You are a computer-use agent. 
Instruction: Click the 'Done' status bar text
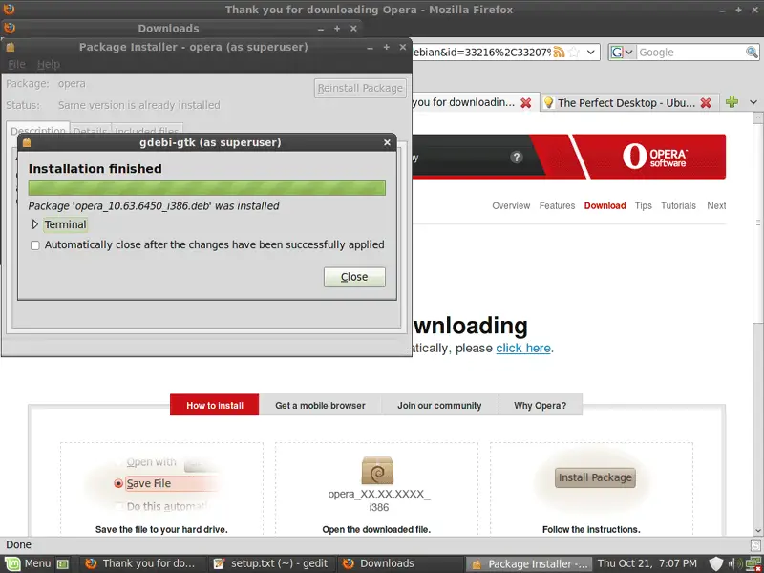click(x=18, y=544)
